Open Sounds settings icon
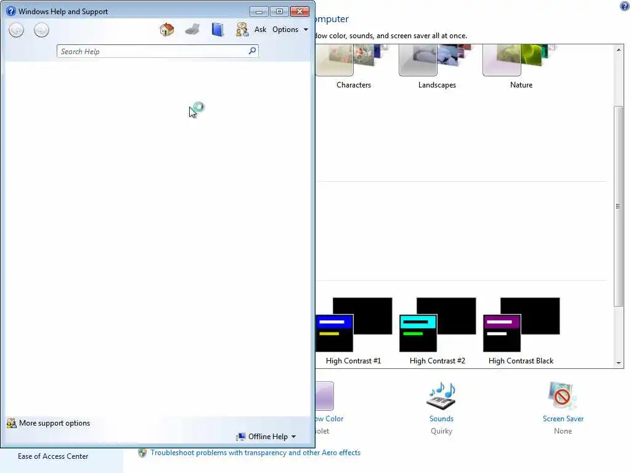Image resolution: width=631 pixels, height=473 pixels. coord(441,396)
